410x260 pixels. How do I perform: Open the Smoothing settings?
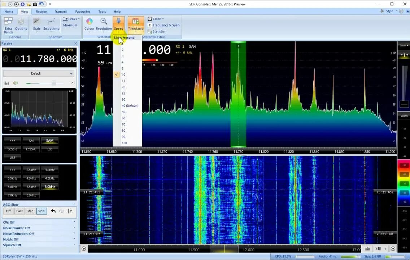click(51, 25)
